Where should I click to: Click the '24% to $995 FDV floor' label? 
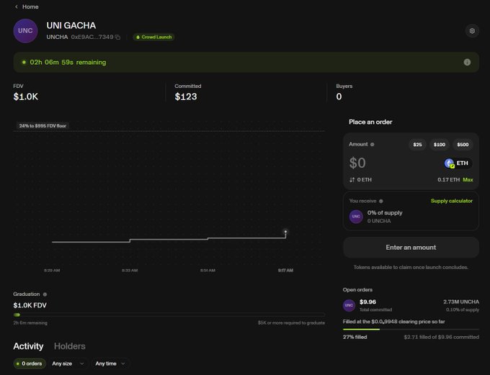coord(43,126)
